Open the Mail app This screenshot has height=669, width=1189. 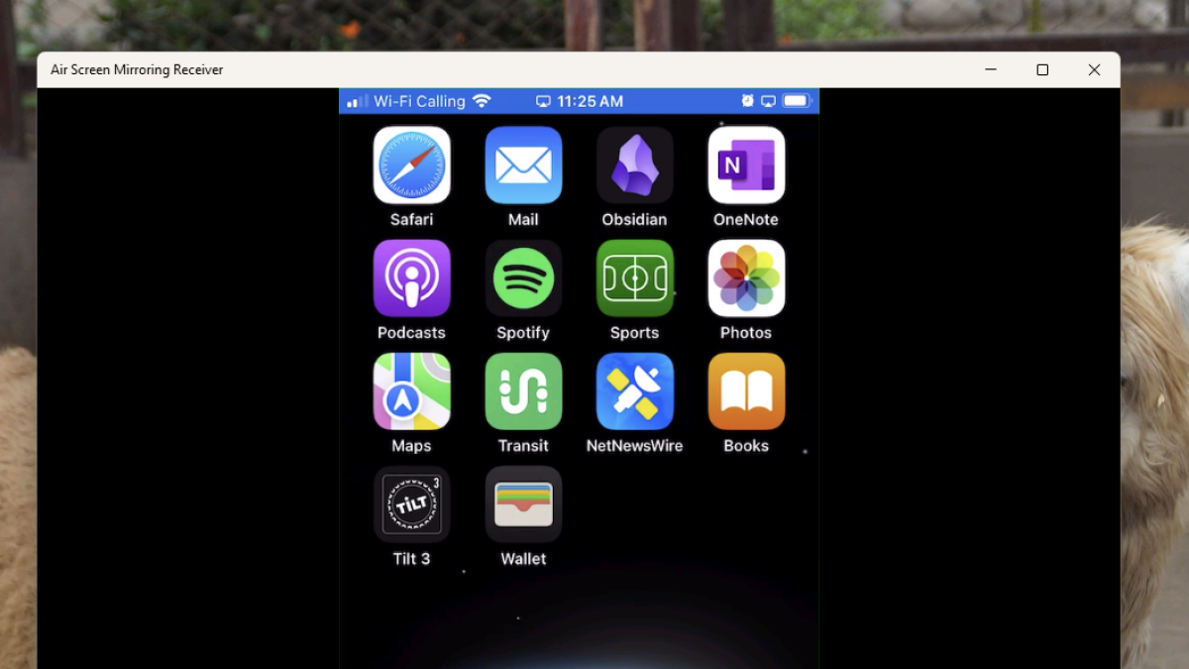coord(523,165)
